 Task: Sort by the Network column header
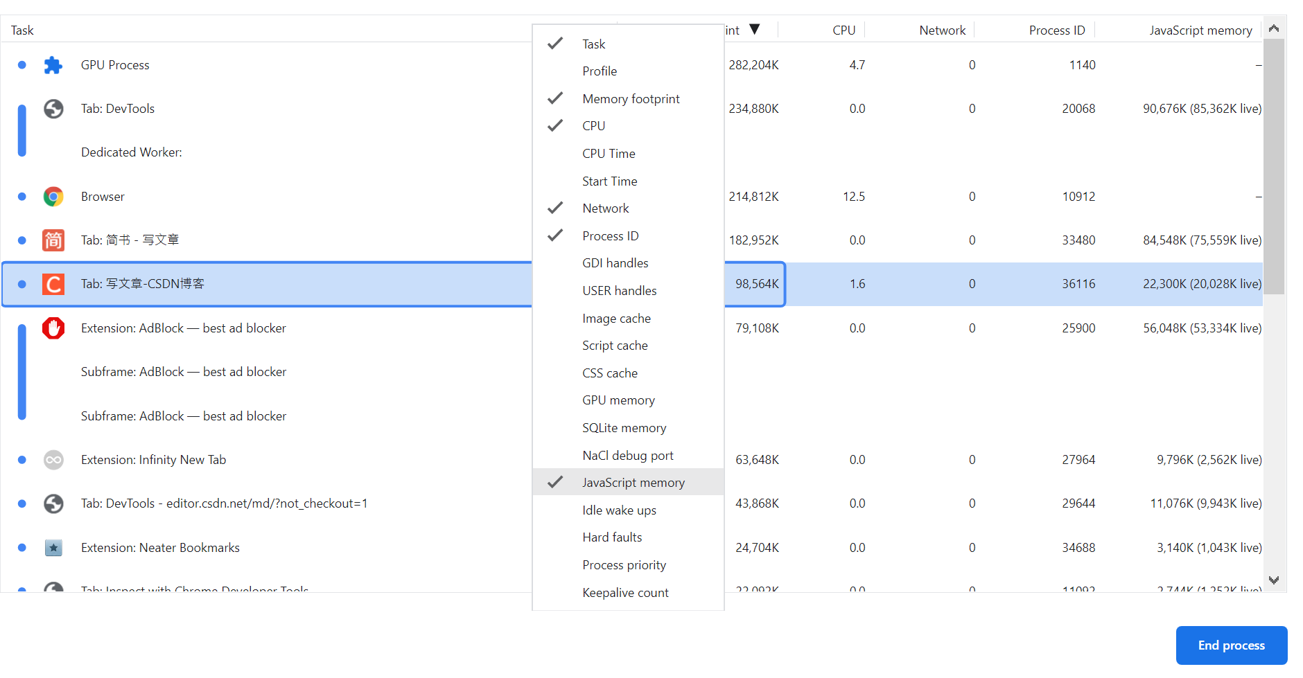point(942,30)
